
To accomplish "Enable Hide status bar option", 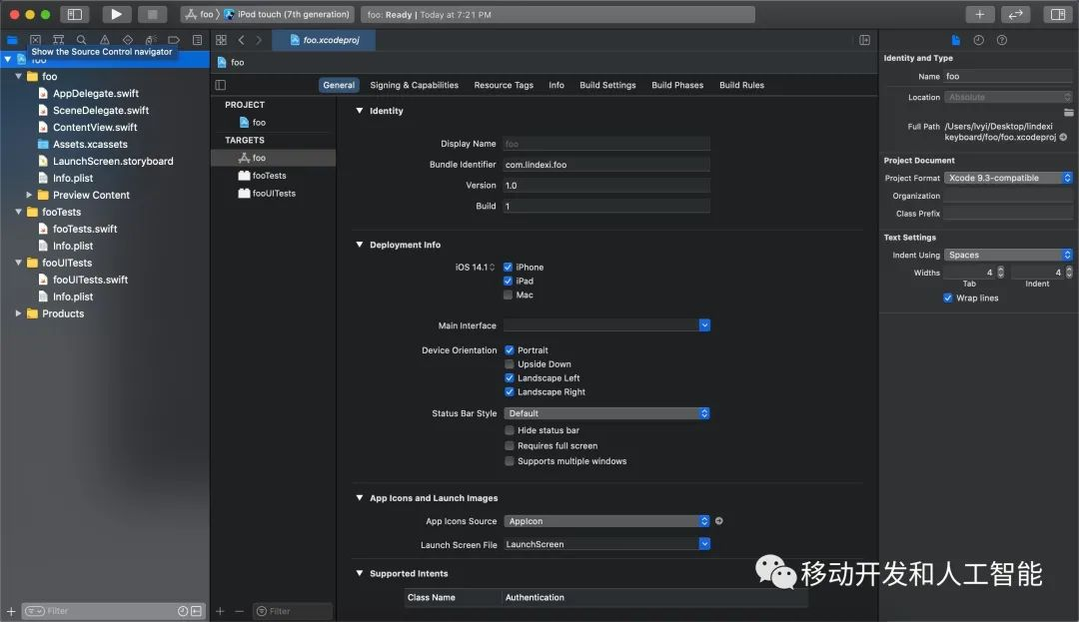I will point(510,430).
